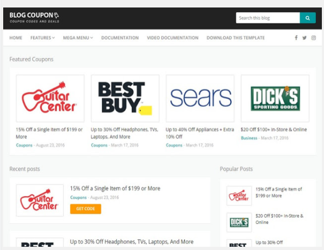Open the Instagram social icon
The image size is (324, 250).
313,38
